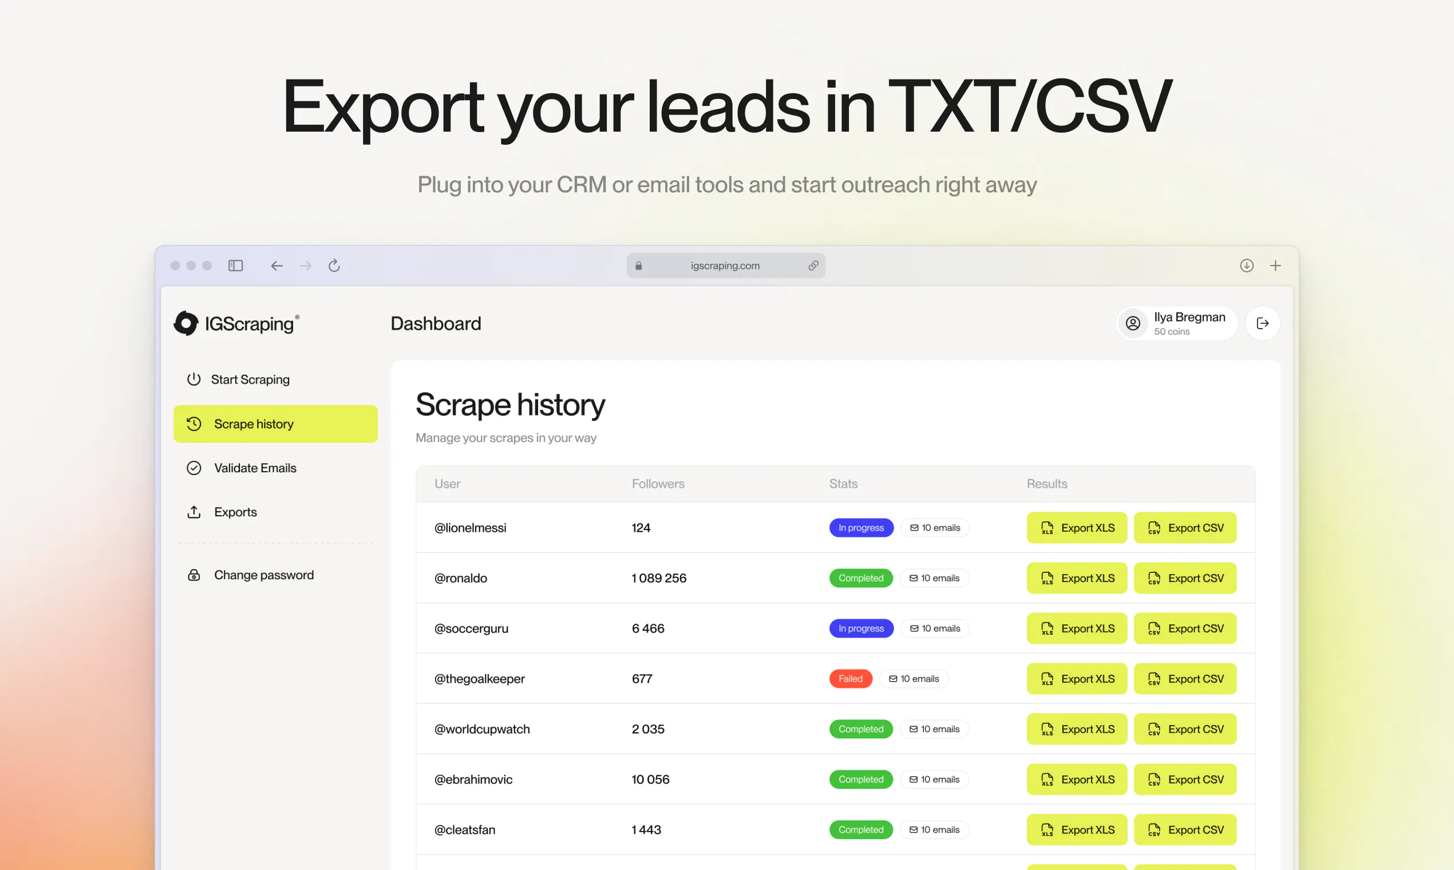The width and height of the screenshot is (1454, 870).
Task: Open Change password in the sidebar
Action: [275, 575]
